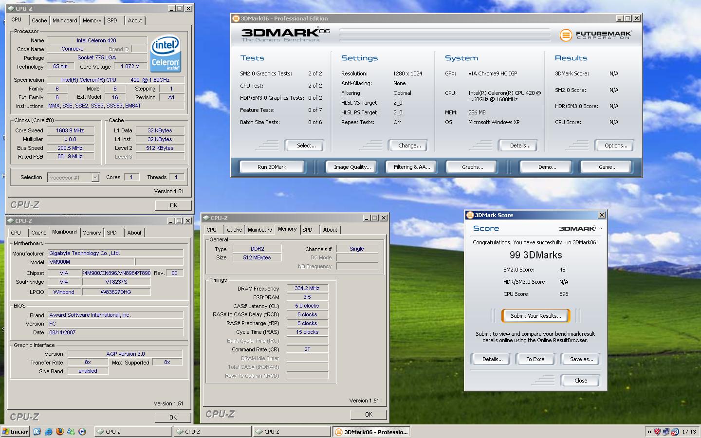Click the AGP version 3.0 field
This screenshot has height=438, width=701.
[x=125, y=354]
